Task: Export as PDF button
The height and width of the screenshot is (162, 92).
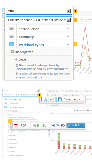Action: (x=21, y=125)
